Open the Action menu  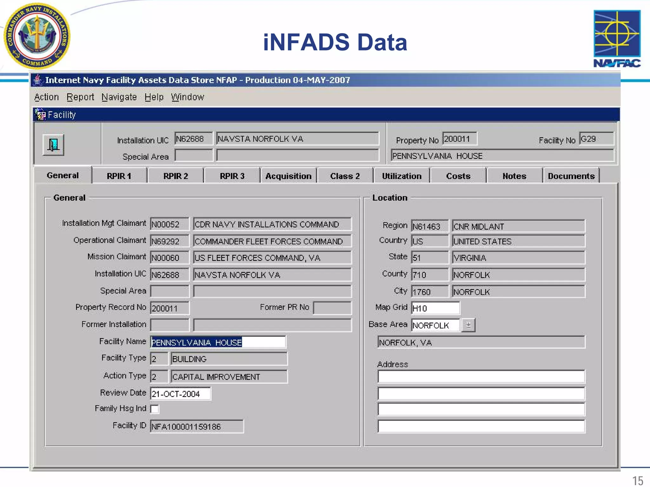(x=47, y=97)
